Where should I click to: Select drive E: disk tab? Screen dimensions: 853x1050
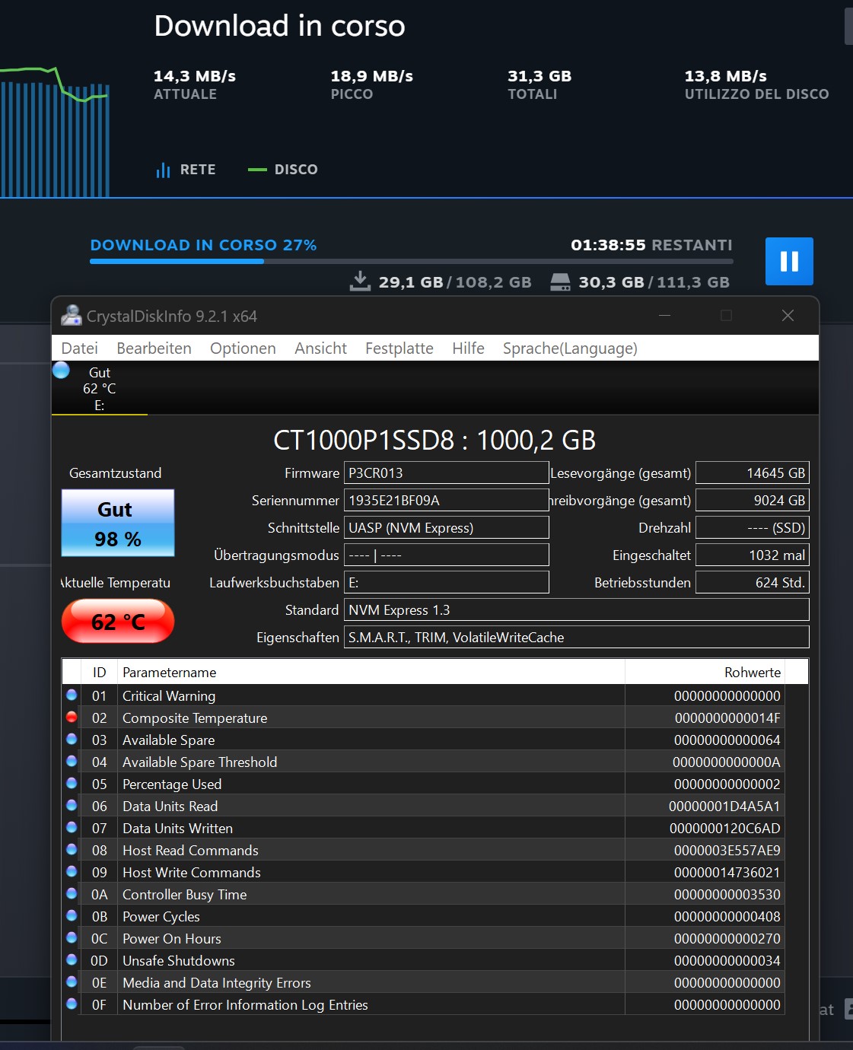coord(100,389)
